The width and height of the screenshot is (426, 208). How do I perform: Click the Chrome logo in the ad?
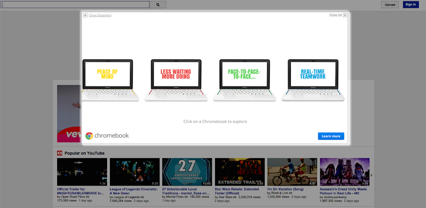coord(89,136)
